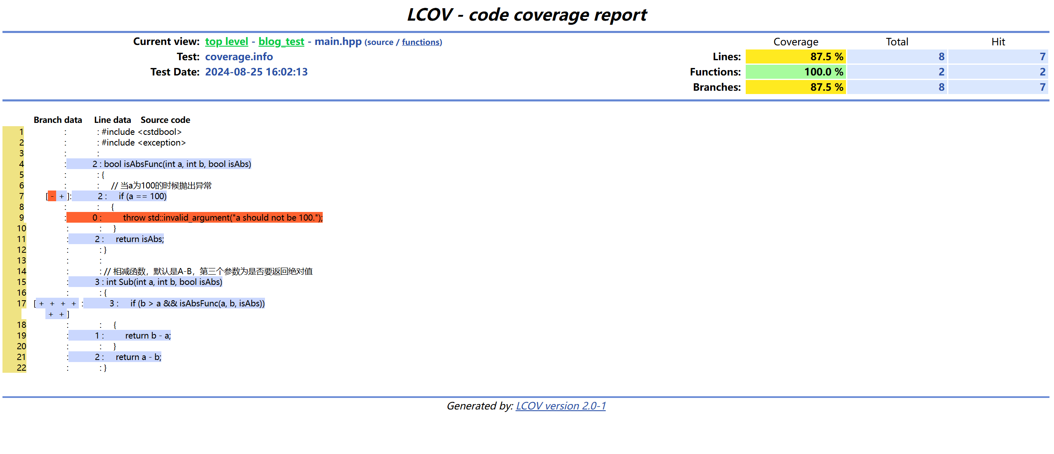Click the 'return b - a;' source line
Image resolution: width=1054 pixels, height=454 pixels.
point(147,336)
